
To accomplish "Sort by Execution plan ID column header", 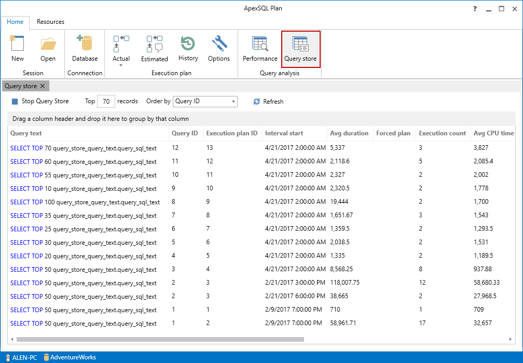I will 232,133.
